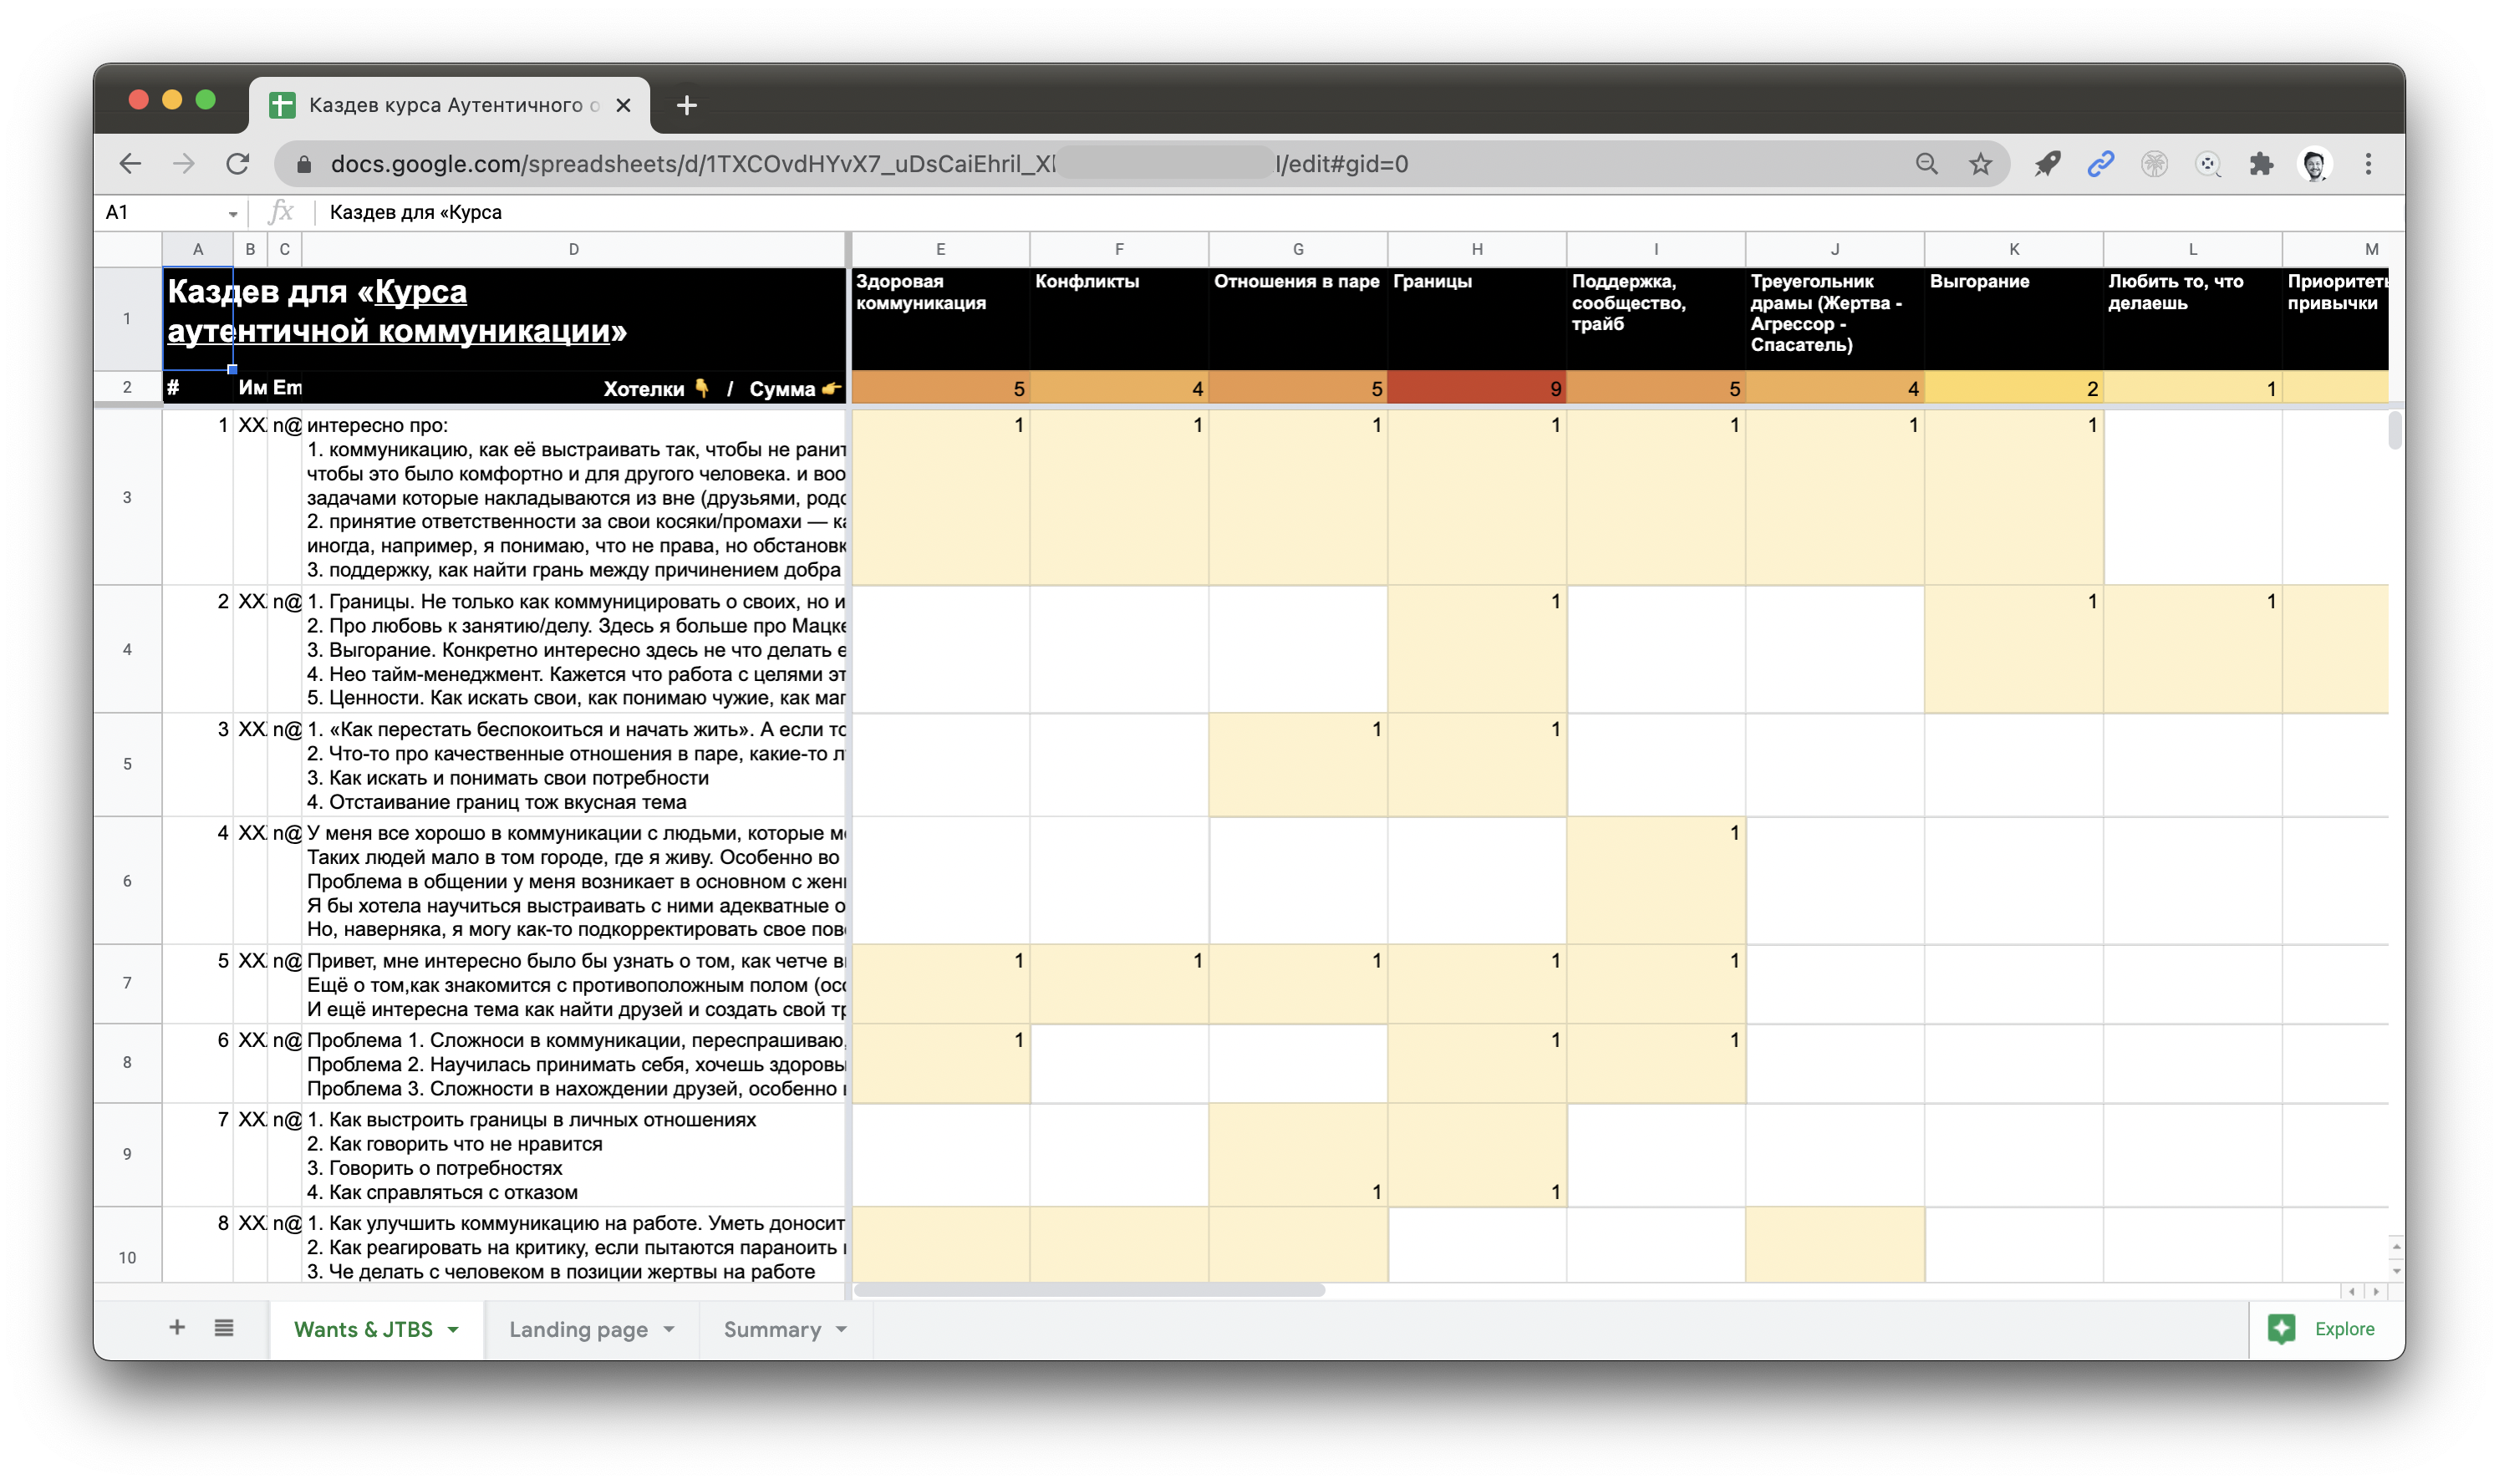Open the Name box dropdown arrow
Screen dimensions: 2499x1484
tap(232, 213)
